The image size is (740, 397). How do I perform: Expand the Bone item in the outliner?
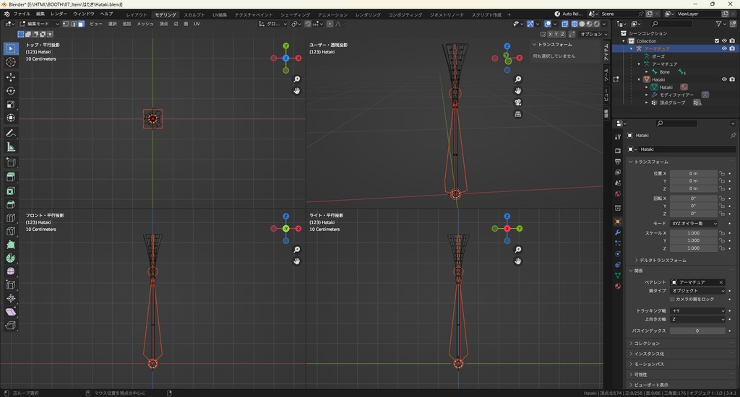click(x=647, y=72)
